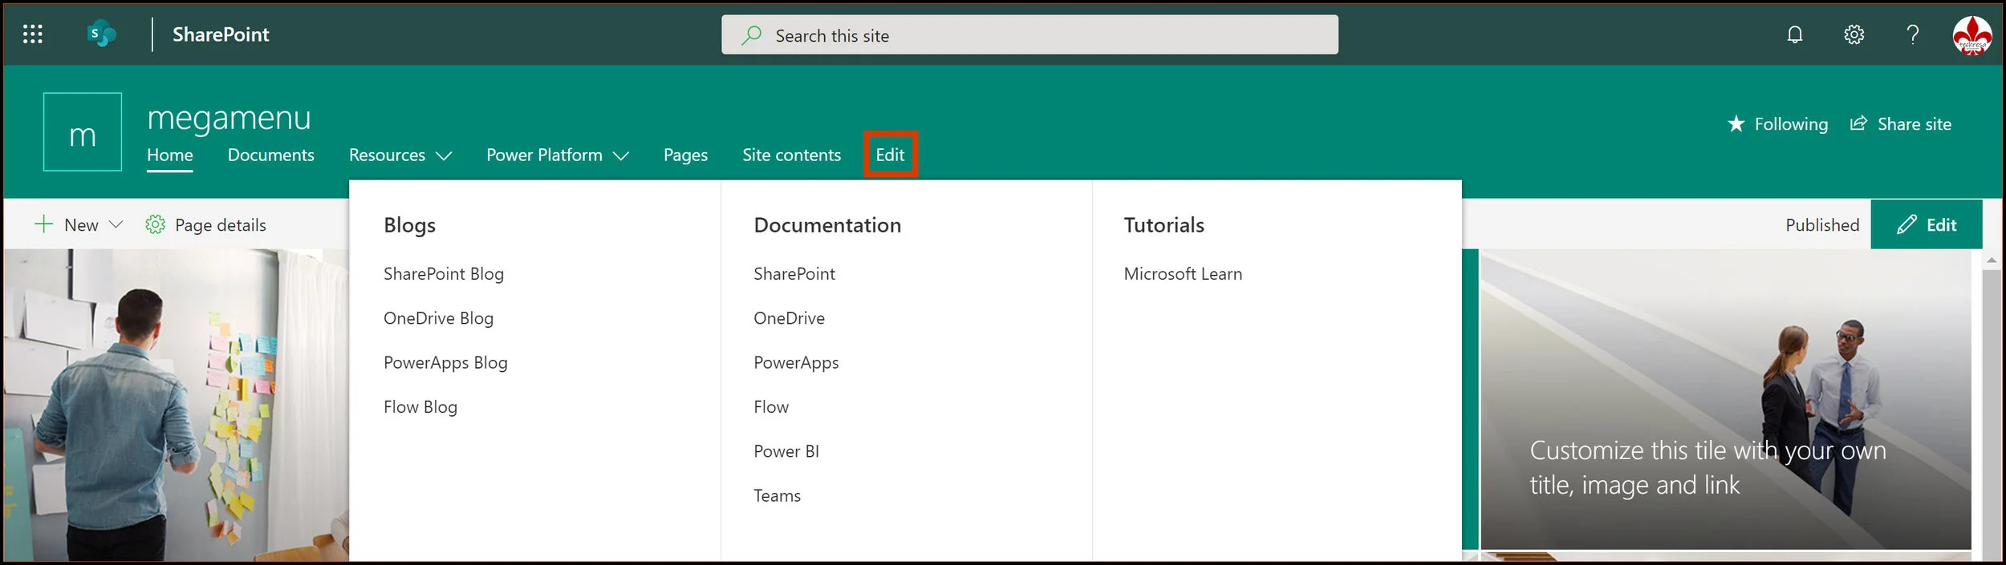Click the Blogs heading

tap(409, 225)
